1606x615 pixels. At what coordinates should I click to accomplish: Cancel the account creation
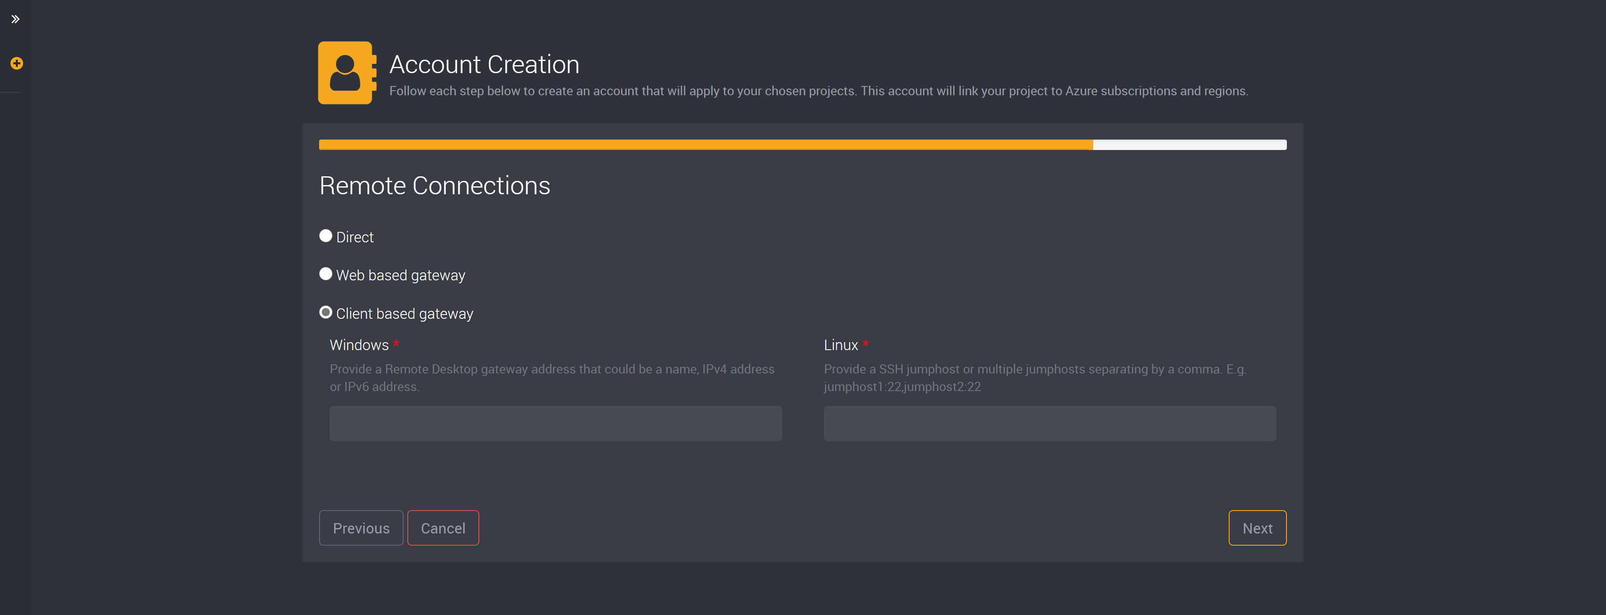click(x=443, y=529)
